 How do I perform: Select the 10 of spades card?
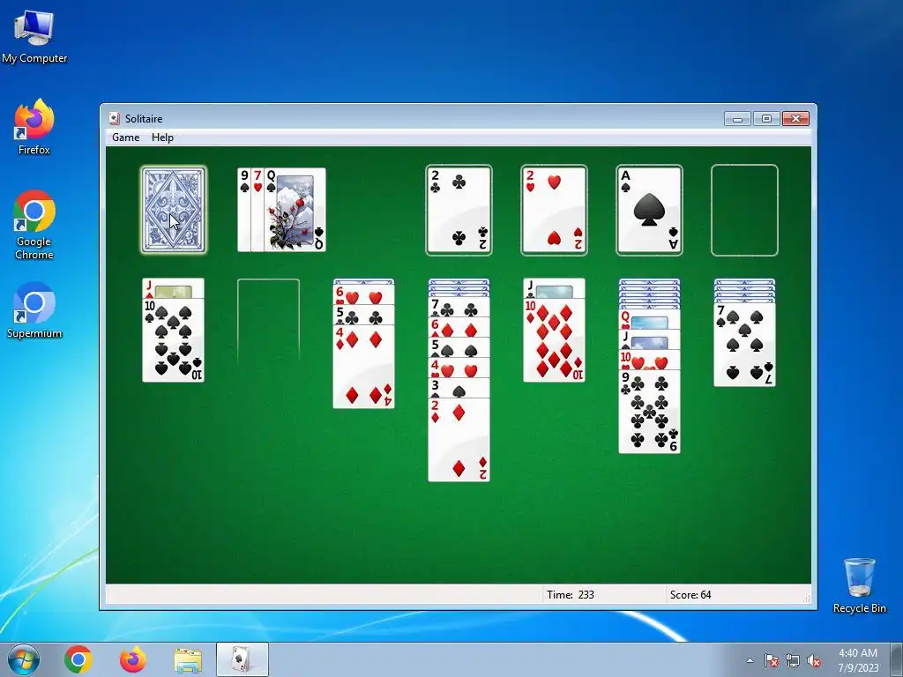coord(174,340)
